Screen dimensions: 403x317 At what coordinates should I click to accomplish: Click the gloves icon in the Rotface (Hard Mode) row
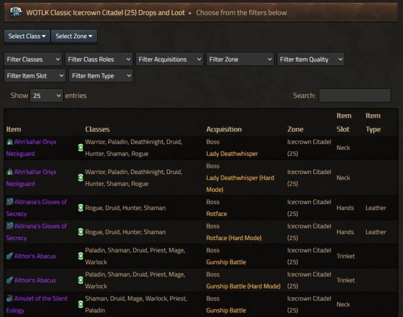tap(10, 226)
